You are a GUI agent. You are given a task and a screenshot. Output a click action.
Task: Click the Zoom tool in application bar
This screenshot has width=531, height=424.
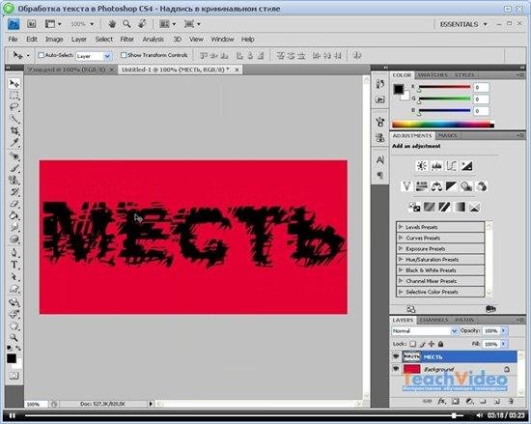[126, 24]
